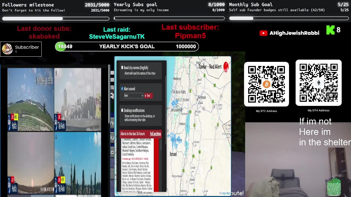
Task: Click the subscriber avatar picture
Action: (x=7, y=49)
